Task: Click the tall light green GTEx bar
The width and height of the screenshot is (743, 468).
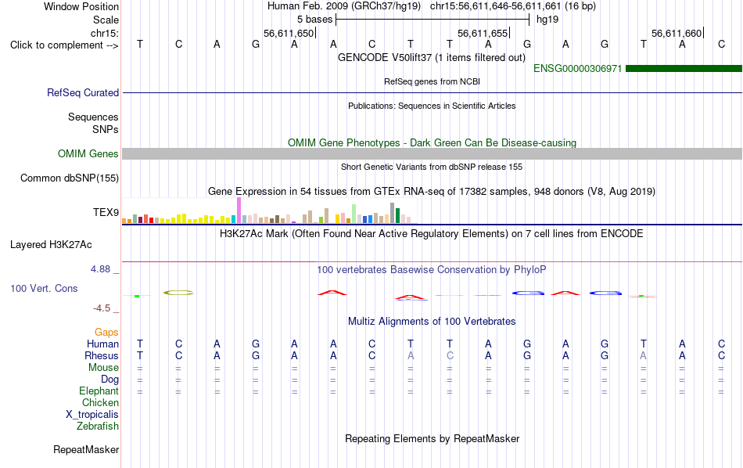Action: click(x=354, y=214)
